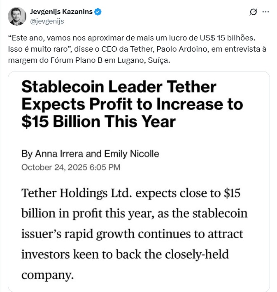The width and height of the screenshot is (277, 292).
Task: Click the October 24, 2025 timestamp
Action: coord(71,167)
